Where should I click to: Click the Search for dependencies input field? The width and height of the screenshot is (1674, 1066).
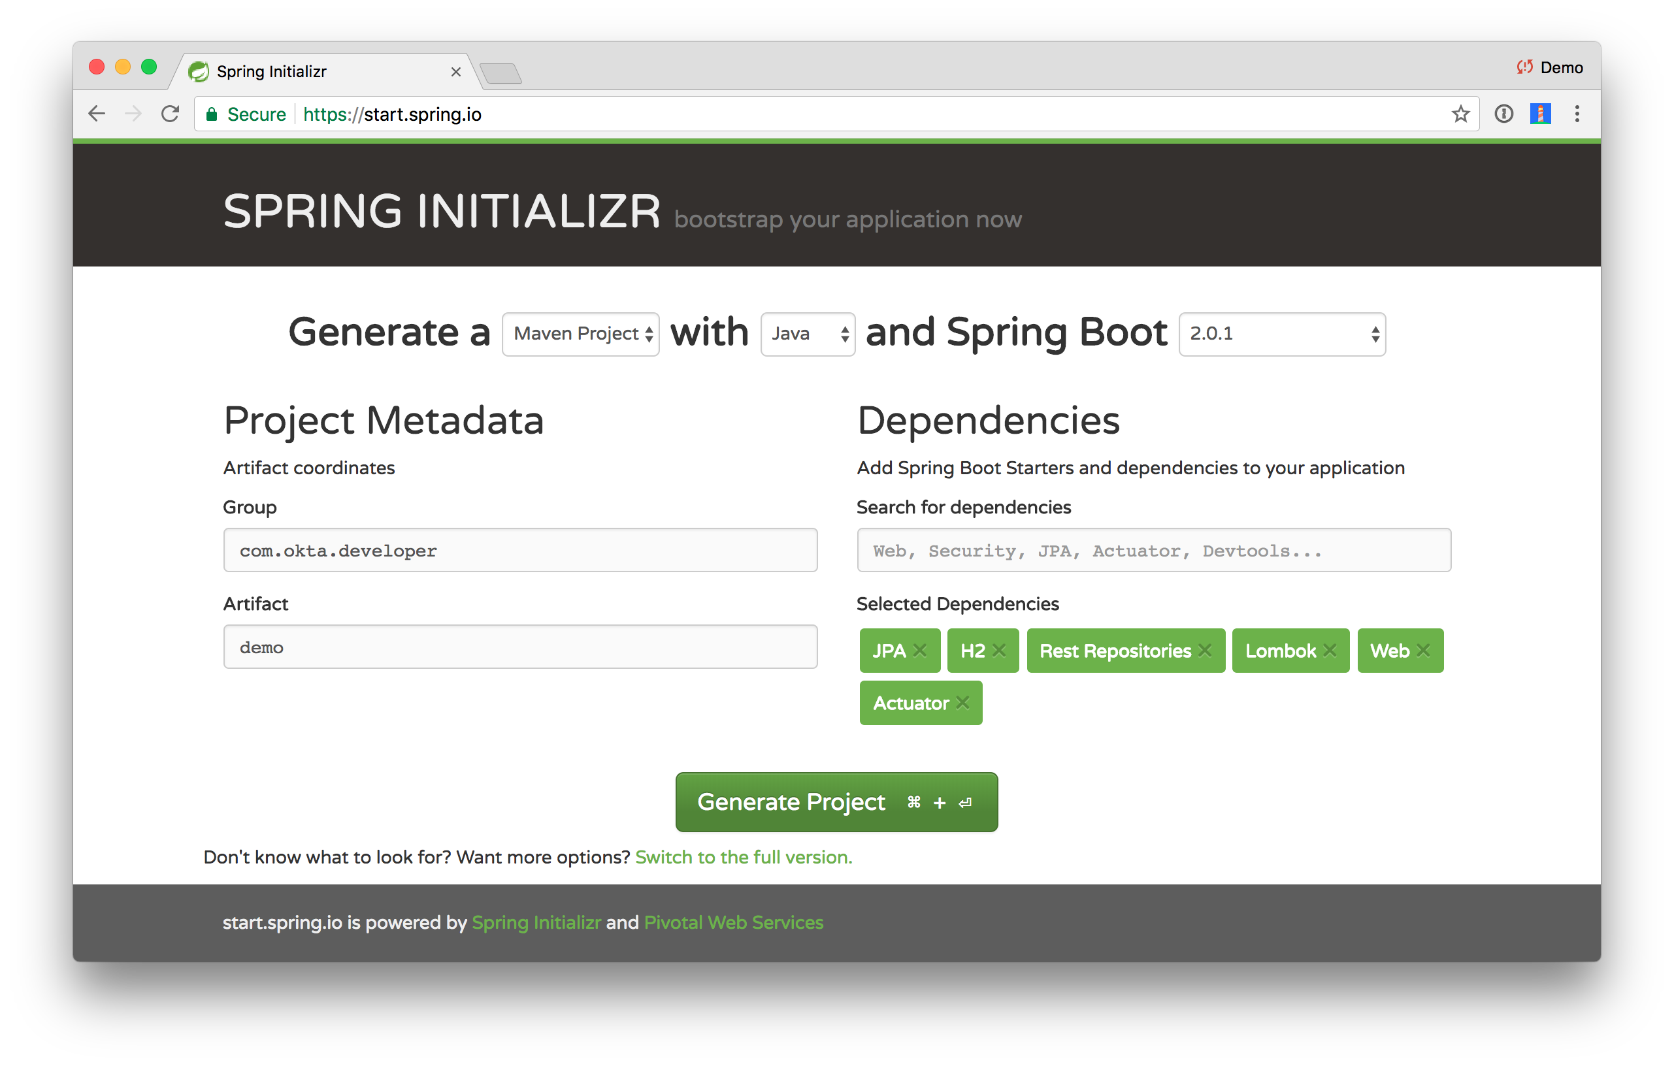(1153, 550)
